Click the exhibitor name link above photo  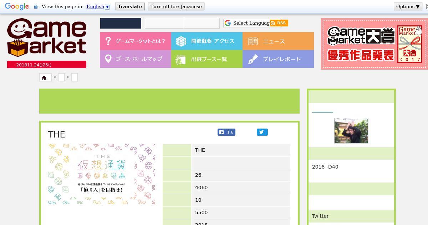[x=322, y=110]
